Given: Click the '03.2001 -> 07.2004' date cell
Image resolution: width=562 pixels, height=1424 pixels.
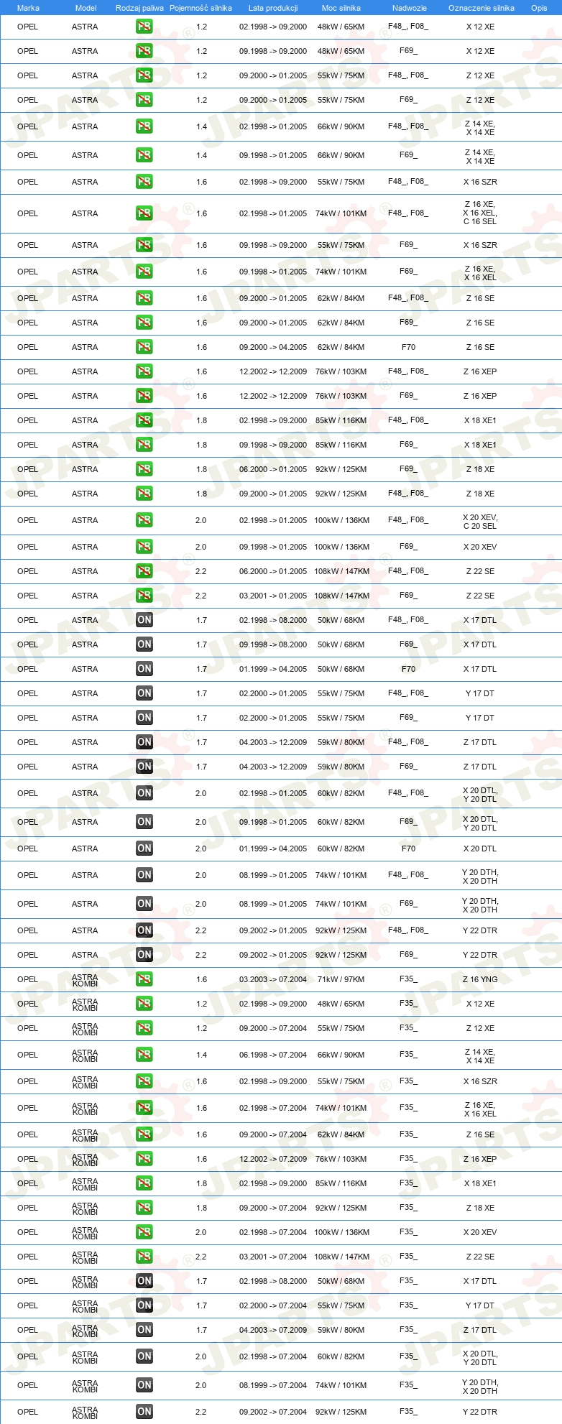Looking at the screenshot, I should 273,1257.
